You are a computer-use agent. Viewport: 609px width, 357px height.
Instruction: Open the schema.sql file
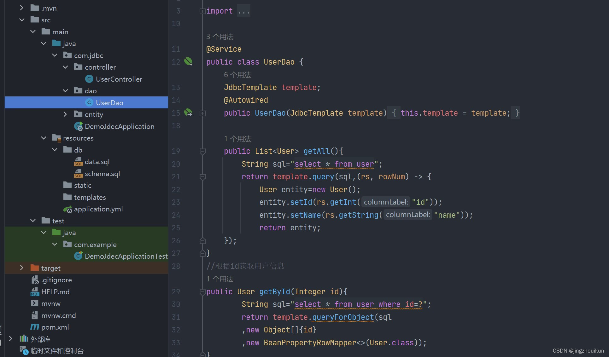(x=102, y=174)
